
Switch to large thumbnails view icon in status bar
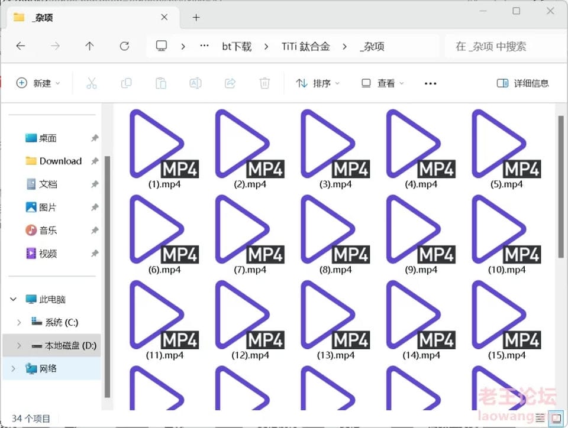point(556,417)
